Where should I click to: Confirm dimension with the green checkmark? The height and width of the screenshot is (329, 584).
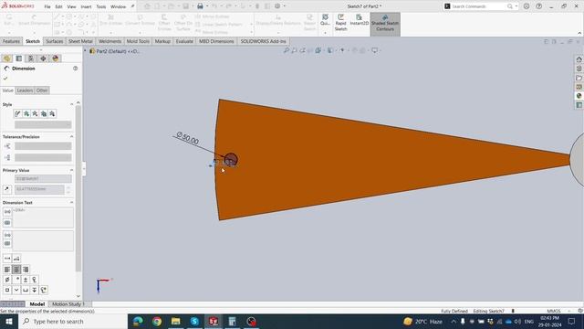[x=5, y=79]
